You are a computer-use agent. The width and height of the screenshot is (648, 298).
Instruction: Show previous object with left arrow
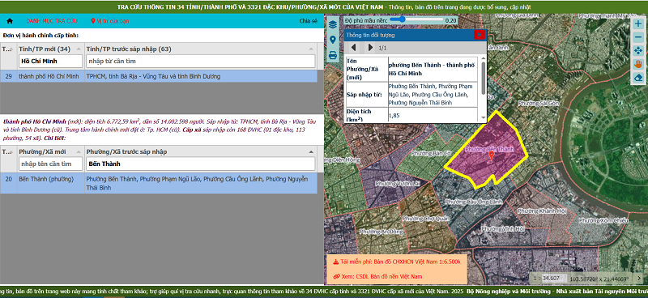[x=354, y=48]
